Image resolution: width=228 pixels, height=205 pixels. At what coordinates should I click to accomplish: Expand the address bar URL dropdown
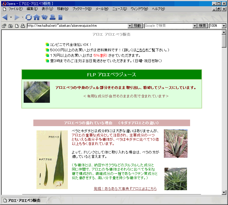click(x=130, y=26)
